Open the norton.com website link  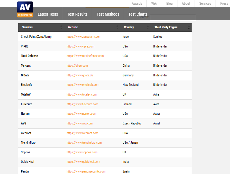point(81,114)
